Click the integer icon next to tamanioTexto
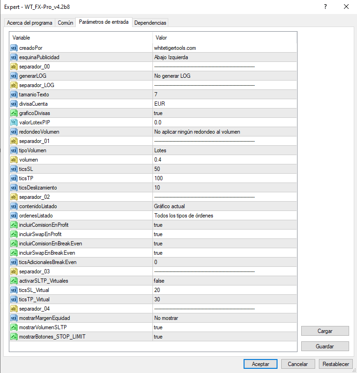 pyautogui.click(x=14, y=95)
